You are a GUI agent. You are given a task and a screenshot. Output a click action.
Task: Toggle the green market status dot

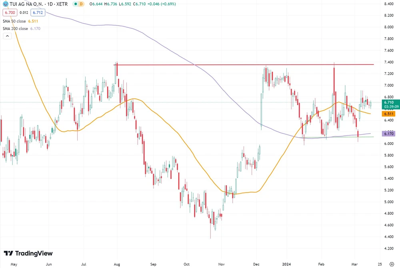coord(76,4)
